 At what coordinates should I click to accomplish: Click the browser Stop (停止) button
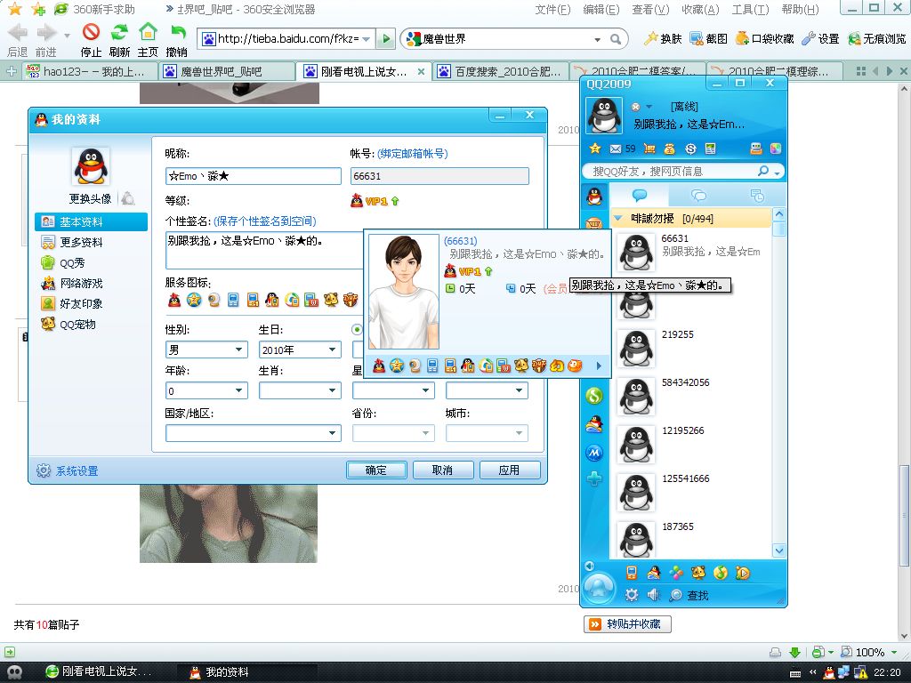(x=91, y=39)
